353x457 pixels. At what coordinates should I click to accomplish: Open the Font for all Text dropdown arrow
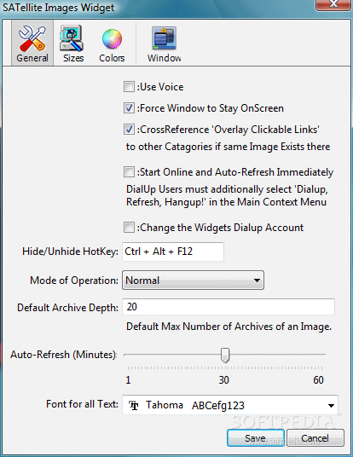pos(331,405)
